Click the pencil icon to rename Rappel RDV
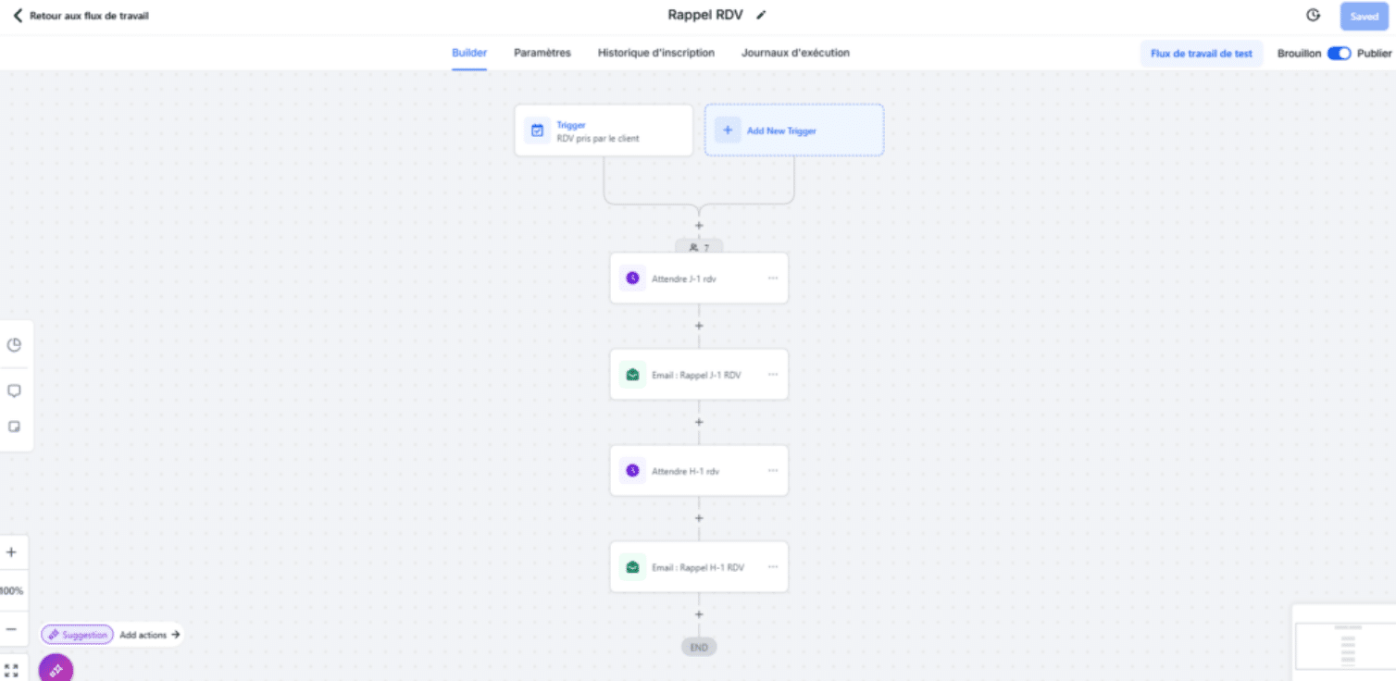Image resolution: width=1396 pixels, height=681 pixels. 761,16
